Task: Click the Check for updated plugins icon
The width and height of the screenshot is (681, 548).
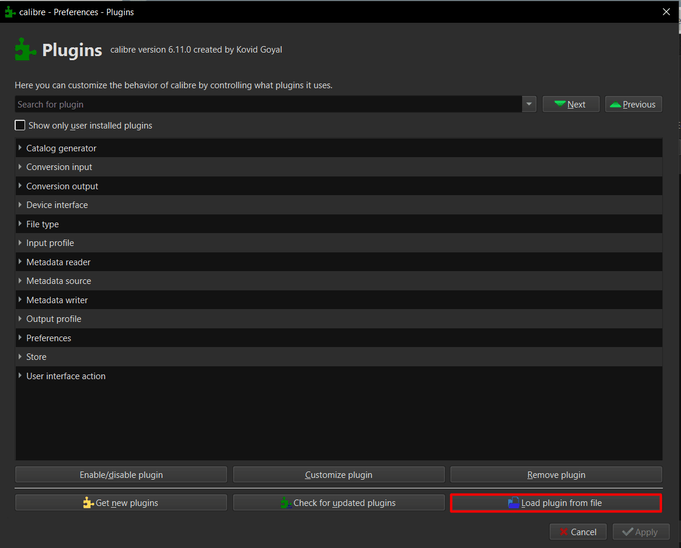Action: 286,503
